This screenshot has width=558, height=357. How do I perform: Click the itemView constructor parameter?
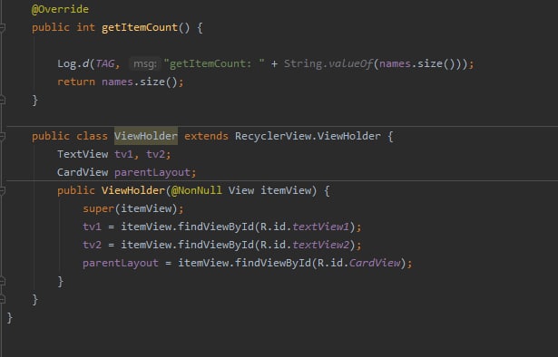point(286,190)
